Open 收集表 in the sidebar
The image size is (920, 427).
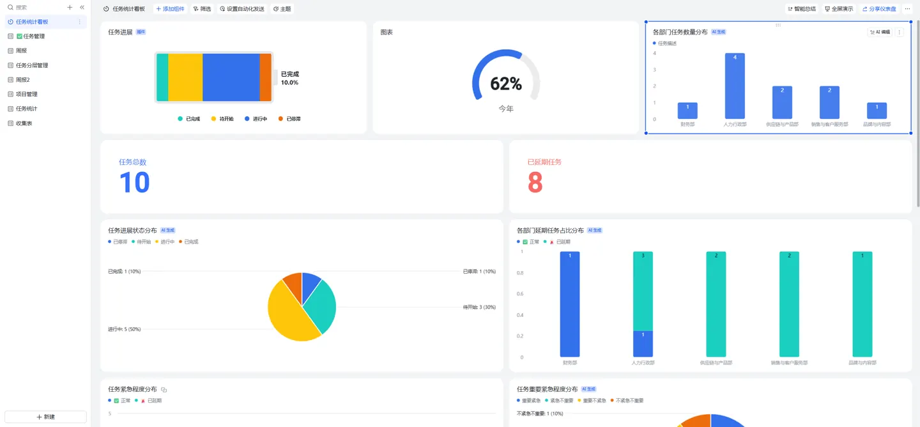click(45, 123)
